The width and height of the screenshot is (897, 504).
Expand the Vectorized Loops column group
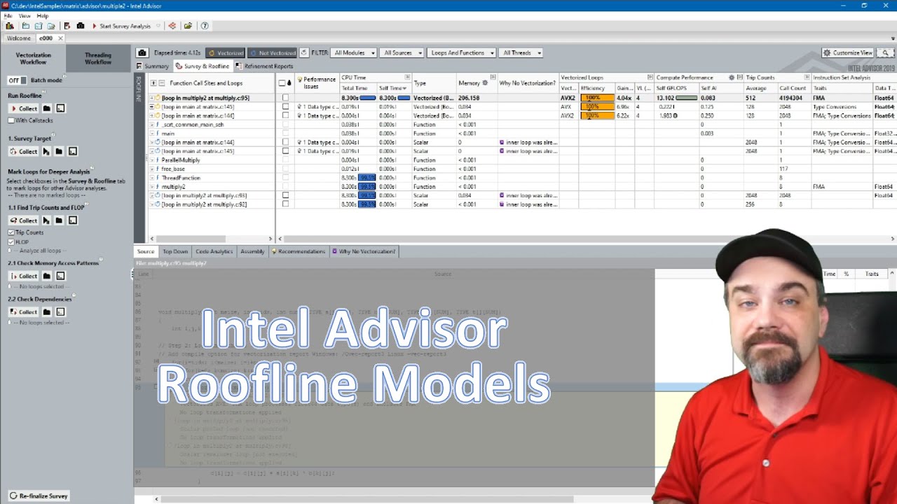(650, 77)
